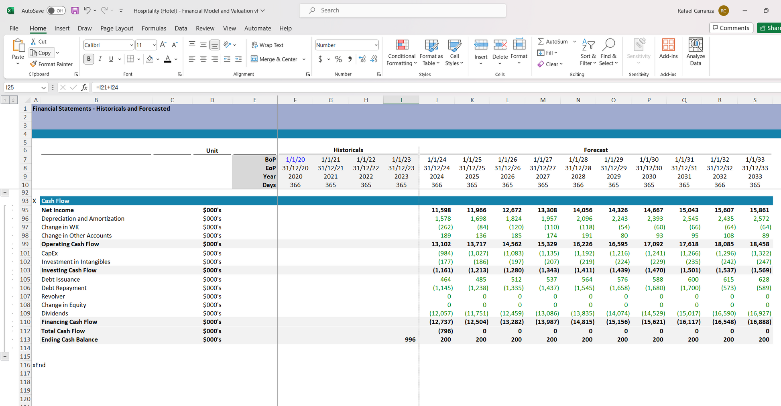Click the Merge & Center icon
Viewport: 781px width, 406px height.
254,59
